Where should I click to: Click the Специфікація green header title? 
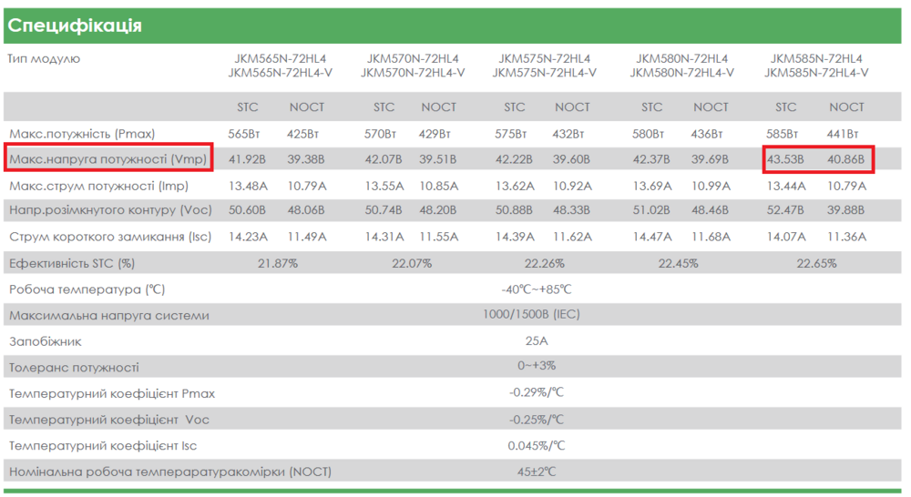[x=75, y=25]
